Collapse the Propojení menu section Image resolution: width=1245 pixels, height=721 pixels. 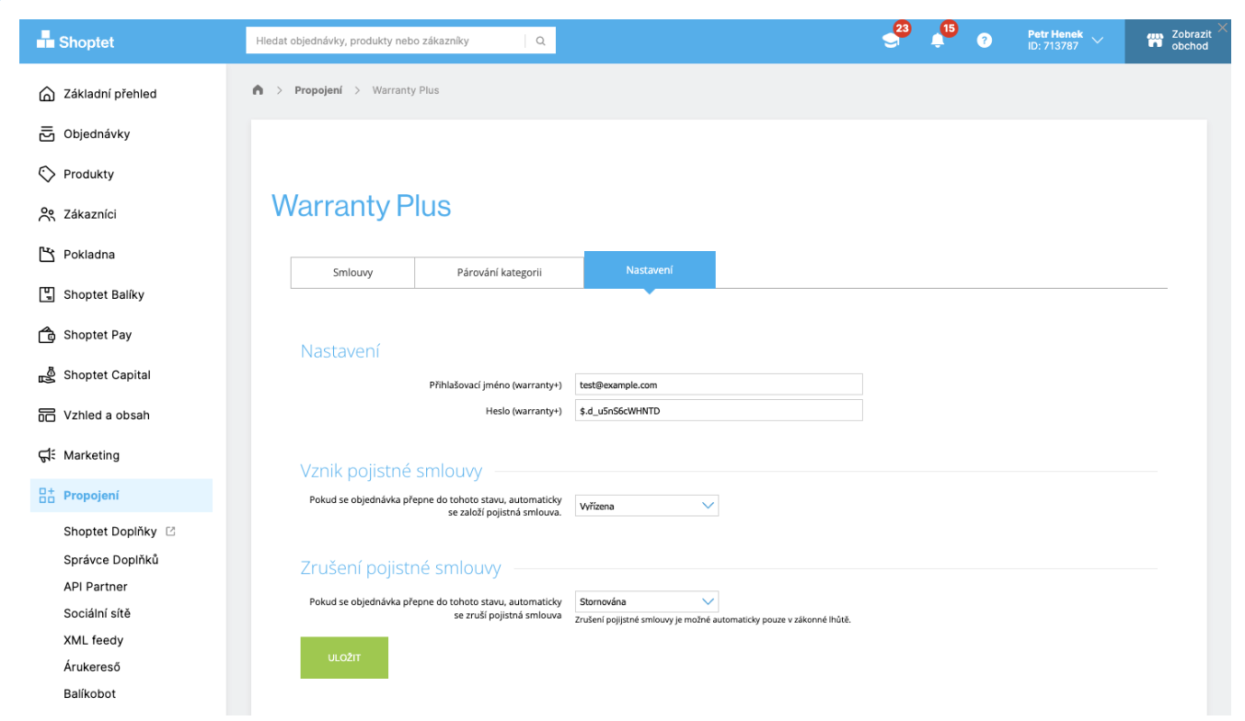(x=121, y=496)
